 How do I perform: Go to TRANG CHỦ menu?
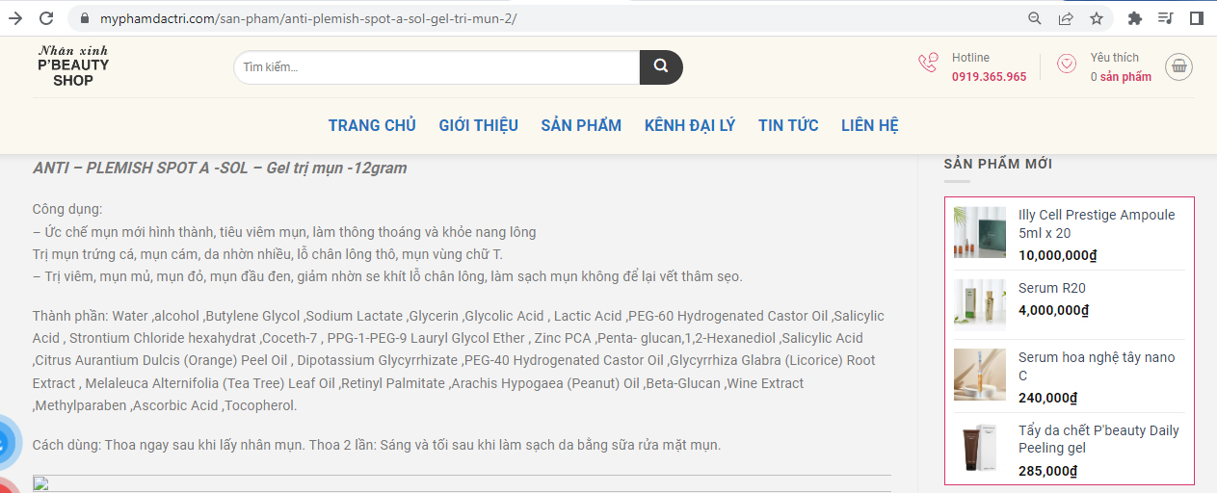pos(372,125)
